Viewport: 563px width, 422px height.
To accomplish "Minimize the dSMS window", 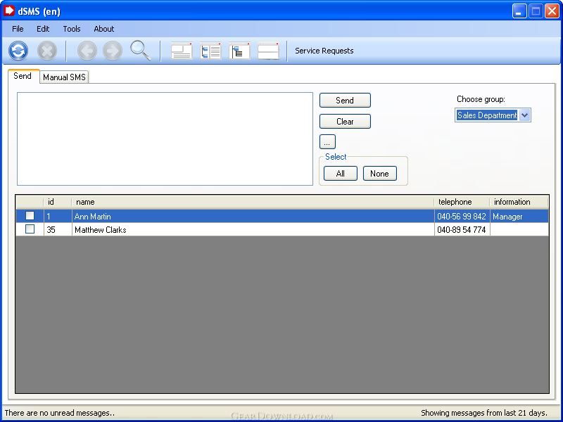I will [519, 11].
